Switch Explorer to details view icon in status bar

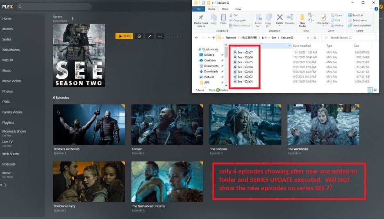pyautogui.click(x=370, y=90)
